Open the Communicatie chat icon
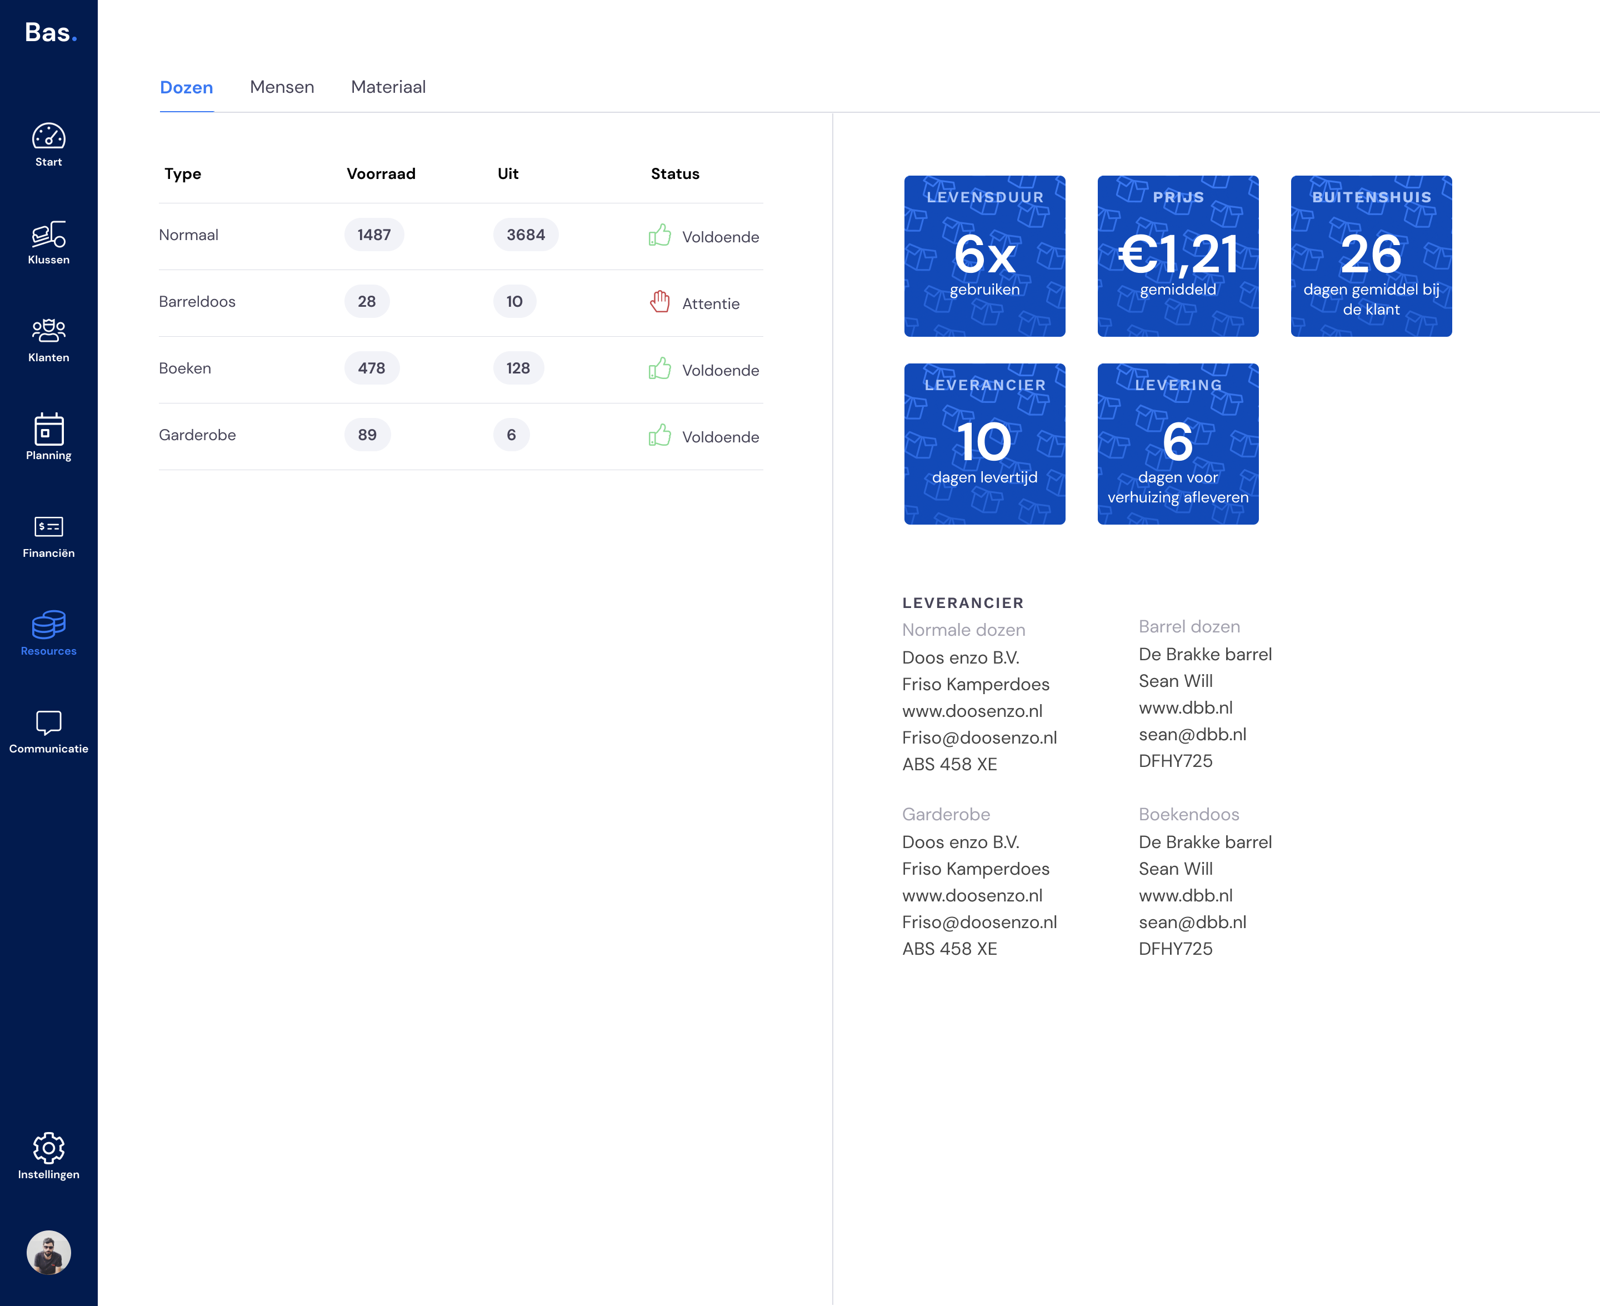The image size is (1600, 1306). pos(48,722)
